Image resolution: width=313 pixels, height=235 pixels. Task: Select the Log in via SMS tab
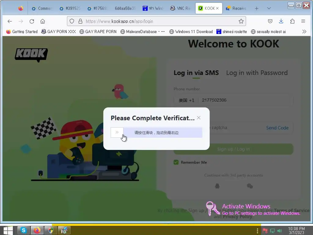click(x=196, y=73)
